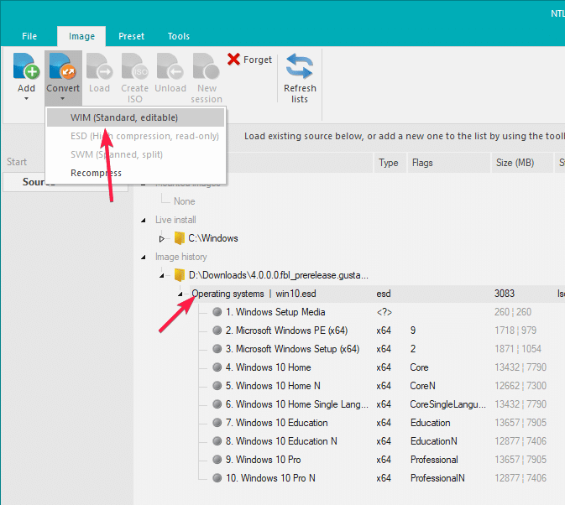Choose SWM (Spanned, split) menu entry
This screenshot has height=505, width=565.
[135, 154]
